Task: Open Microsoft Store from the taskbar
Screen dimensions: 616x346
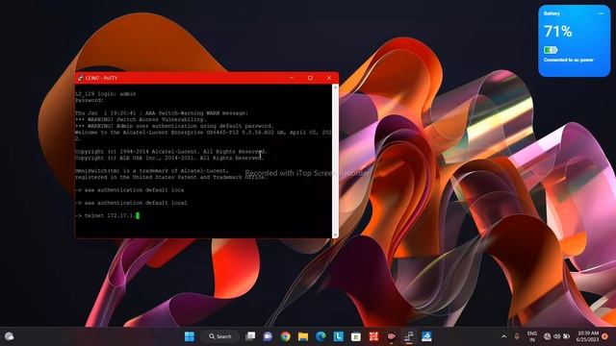Action: tap(356, 336)
